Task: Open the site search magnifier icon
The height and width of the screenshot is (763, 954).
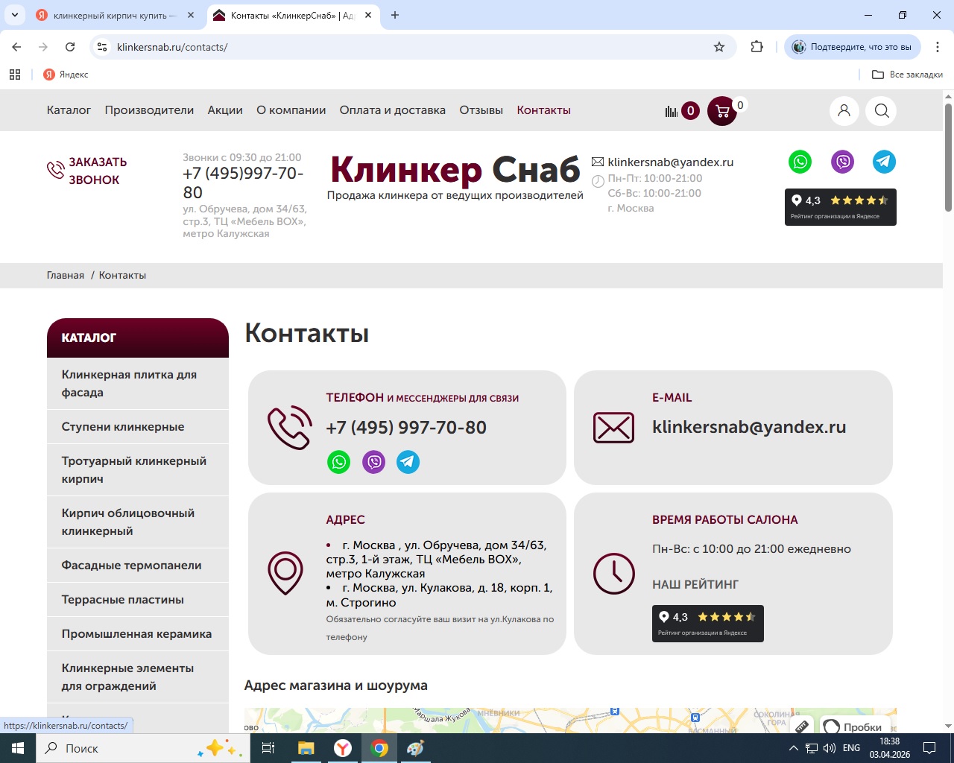Action: pos(882,110)
